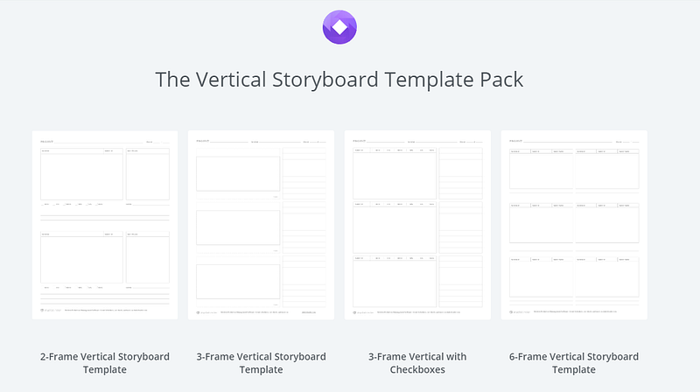Open the 6-Frame Vertical Storyboard Template preview
The image size is (700, 392).
coord(574,225)
